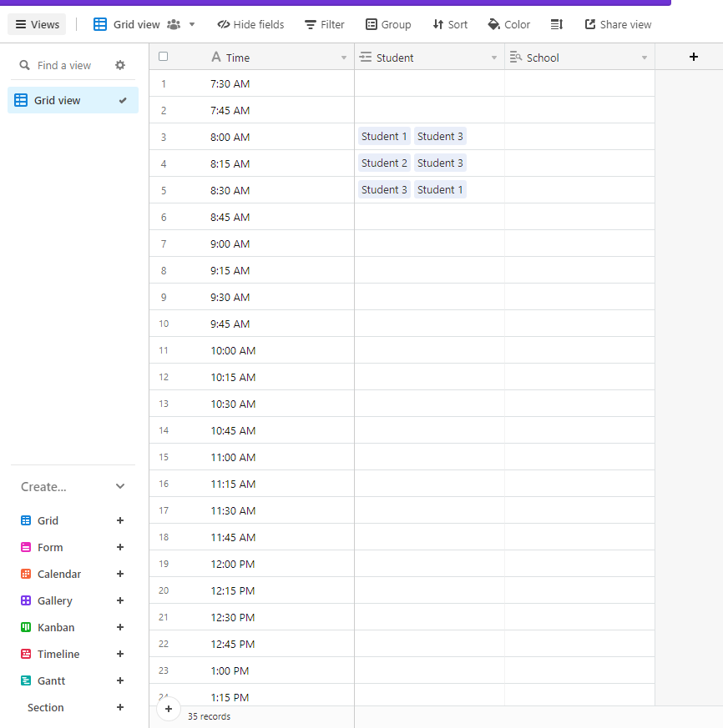Click the Gantt label in Create list

[x=51, y=681]
